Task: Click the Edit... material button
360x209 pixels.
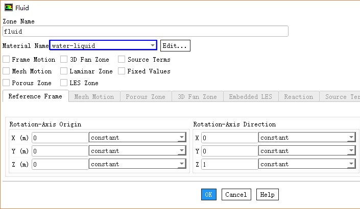Action: click(x=175, y=45)
